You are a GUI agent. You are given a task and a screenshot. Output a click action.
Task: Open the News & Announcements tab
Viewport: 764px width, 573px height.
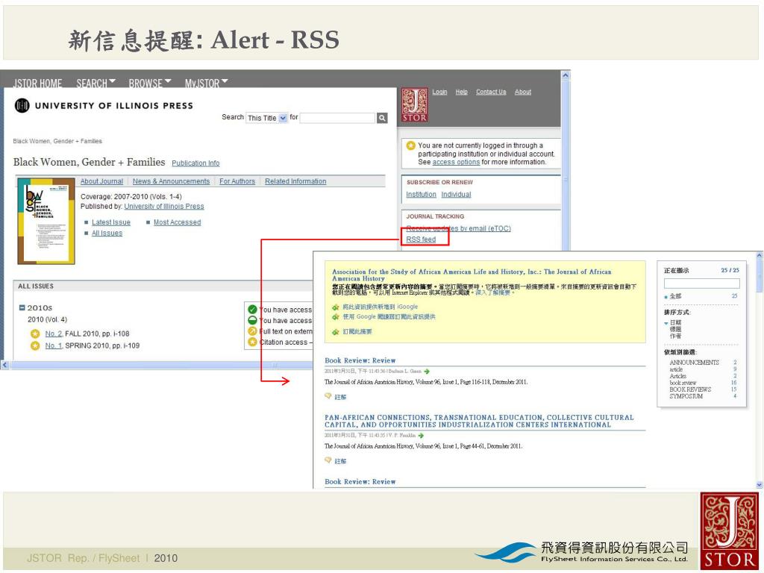point(171,181)
